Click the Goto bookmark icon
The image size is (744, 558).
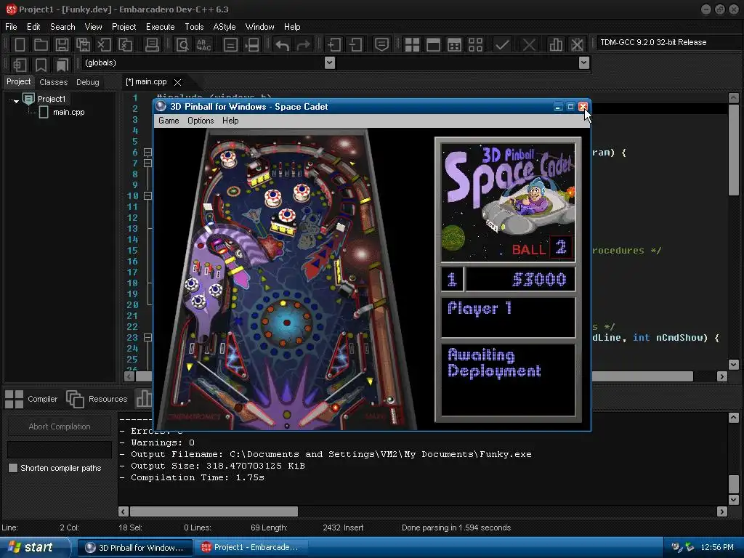tap(62, 64)
